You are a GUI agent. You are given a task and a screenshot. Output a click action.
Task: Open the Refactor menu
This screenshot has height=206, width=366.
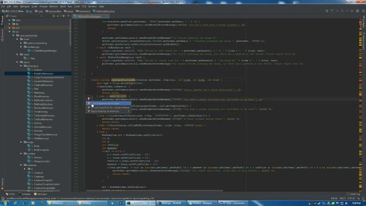[x=53, y=6]
